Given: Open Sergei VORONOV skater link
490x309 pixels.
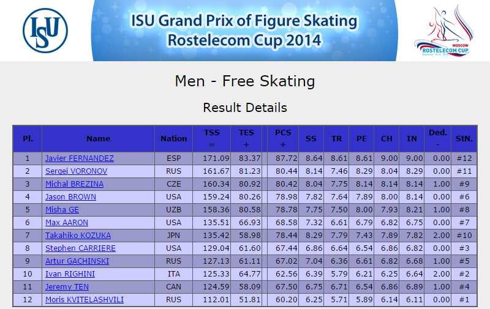Looking at the screenshot, I should click(x=76, y=171).
